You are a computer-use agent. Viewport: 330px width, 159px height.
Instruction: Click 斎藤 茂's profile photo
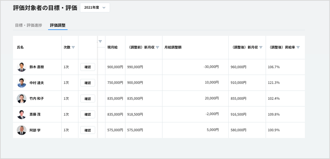[22, 114]
